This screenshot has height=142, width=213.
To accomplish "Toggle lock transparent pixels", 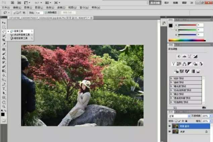I will coord(176,121).
